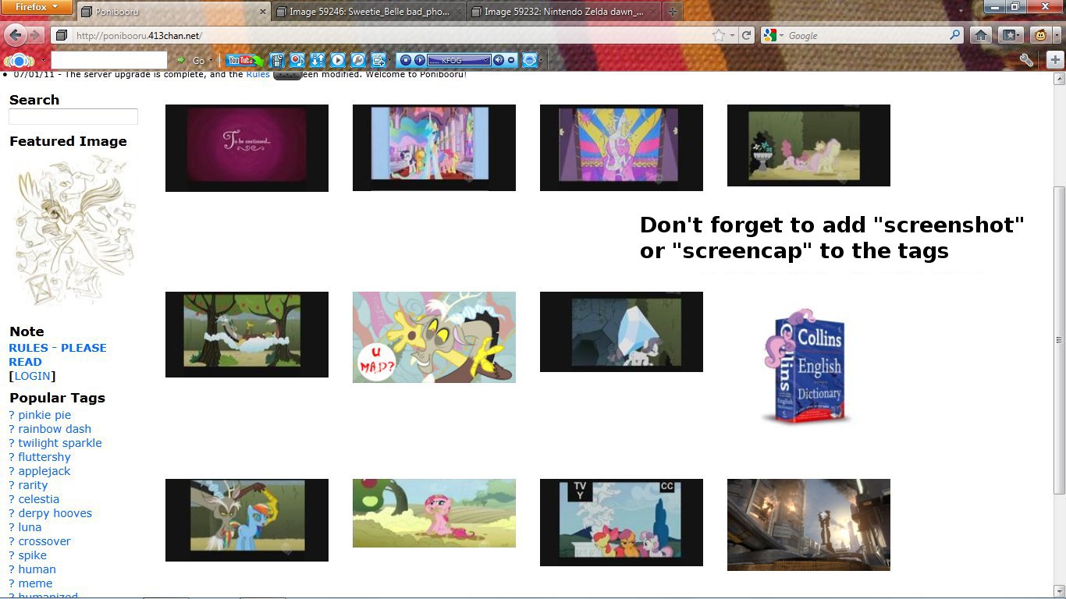Screen dimensions: 1066x599
Task: Focus the Google search box
Action: click(x=866, y=36)
